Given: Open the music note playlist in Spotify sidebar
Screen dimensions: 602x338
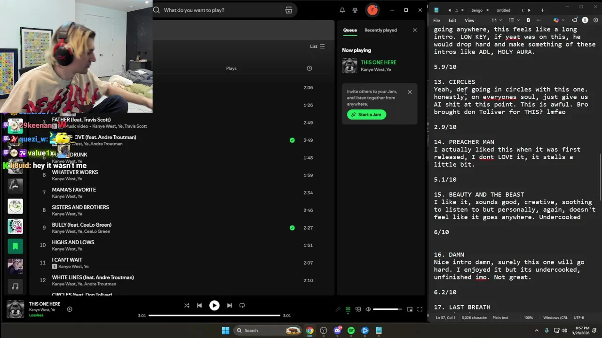Looking at the screenshot, I should point(15,286).
